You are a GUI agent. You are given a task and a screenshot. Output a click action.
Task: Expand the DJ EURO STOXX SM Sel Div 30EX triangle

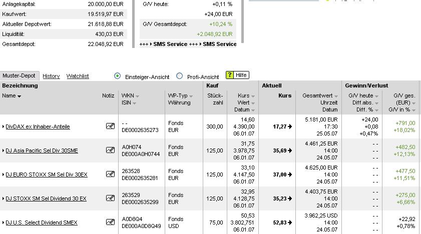pos(3,174)
